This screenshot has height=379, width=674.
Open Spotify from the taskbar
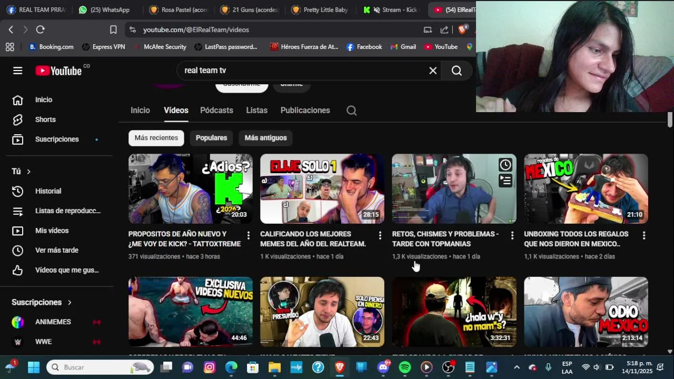[405, 367]
